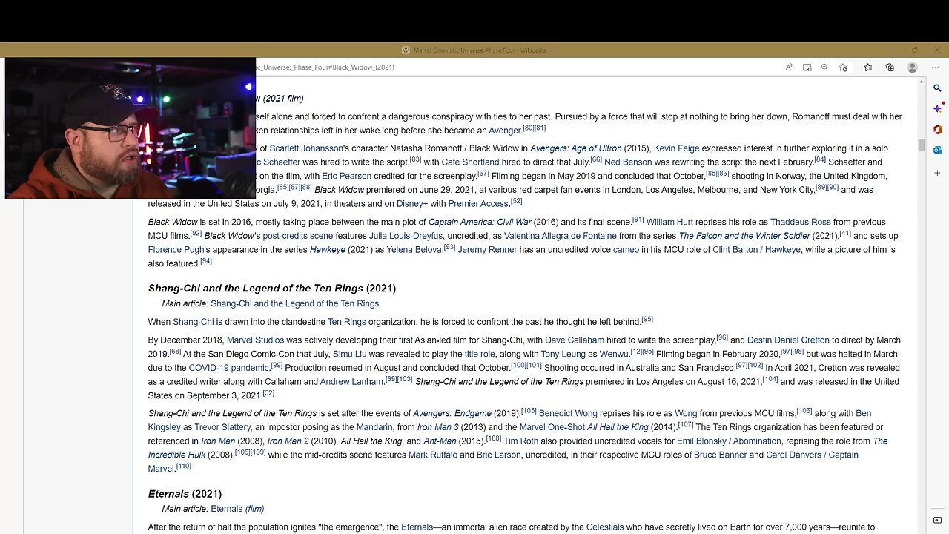Viewport: 949px width, 534px height.
Task: Open Outlook icon in sidebar
Action: [937, 150]
